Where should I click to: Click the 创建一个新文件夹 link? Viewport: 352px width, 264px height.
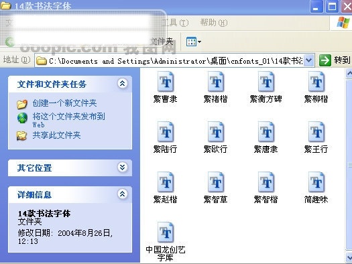point(64,103)
